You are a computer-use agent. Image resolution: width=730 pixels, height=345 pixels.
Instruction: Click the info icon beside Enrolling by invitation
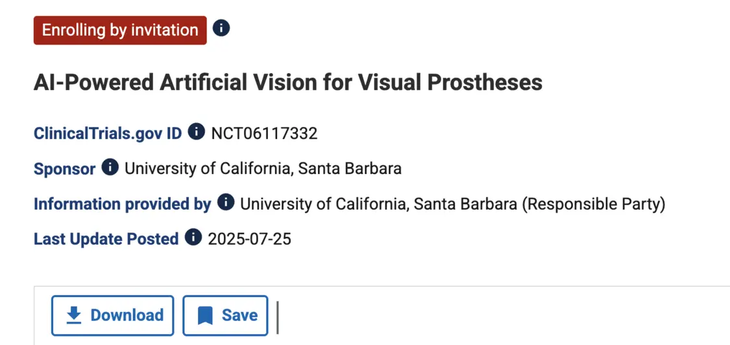[x=221, y=29]
